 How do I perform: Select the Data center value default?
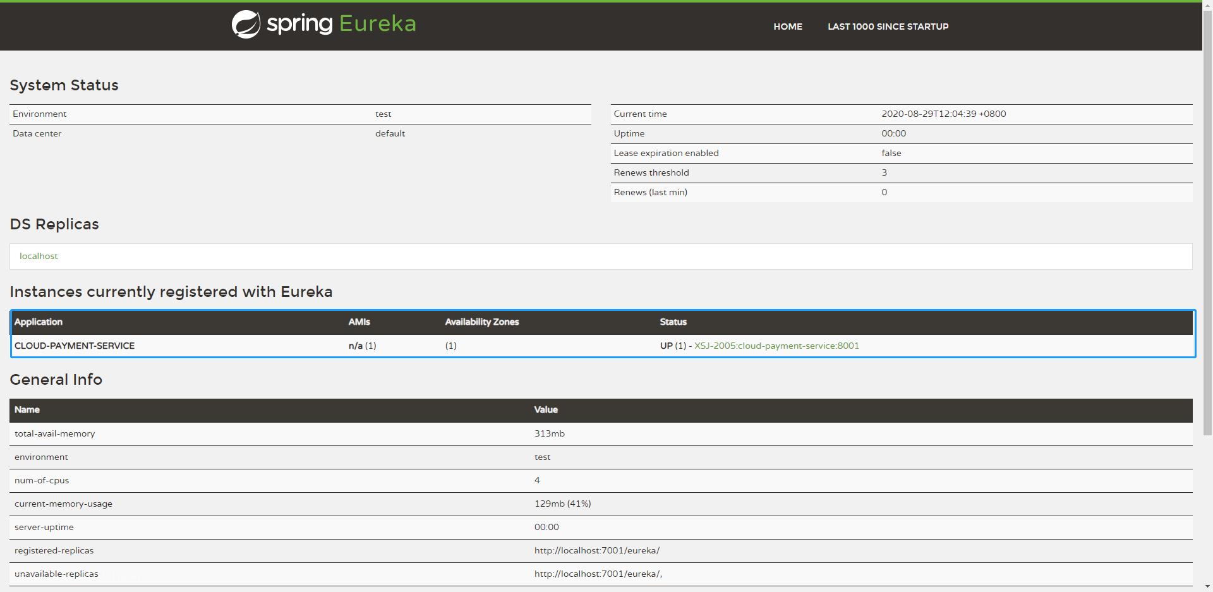coord(390,133)
